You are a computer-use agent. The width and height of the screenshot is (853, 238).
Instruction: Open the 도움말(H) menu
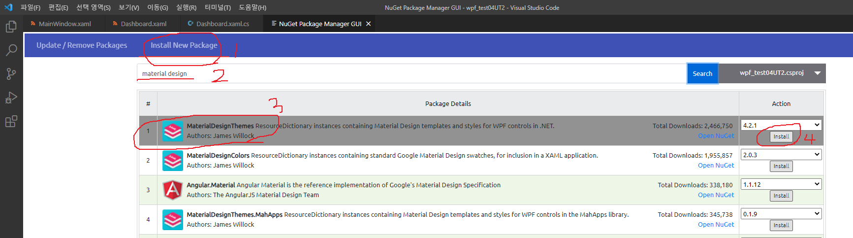point(253,7)
